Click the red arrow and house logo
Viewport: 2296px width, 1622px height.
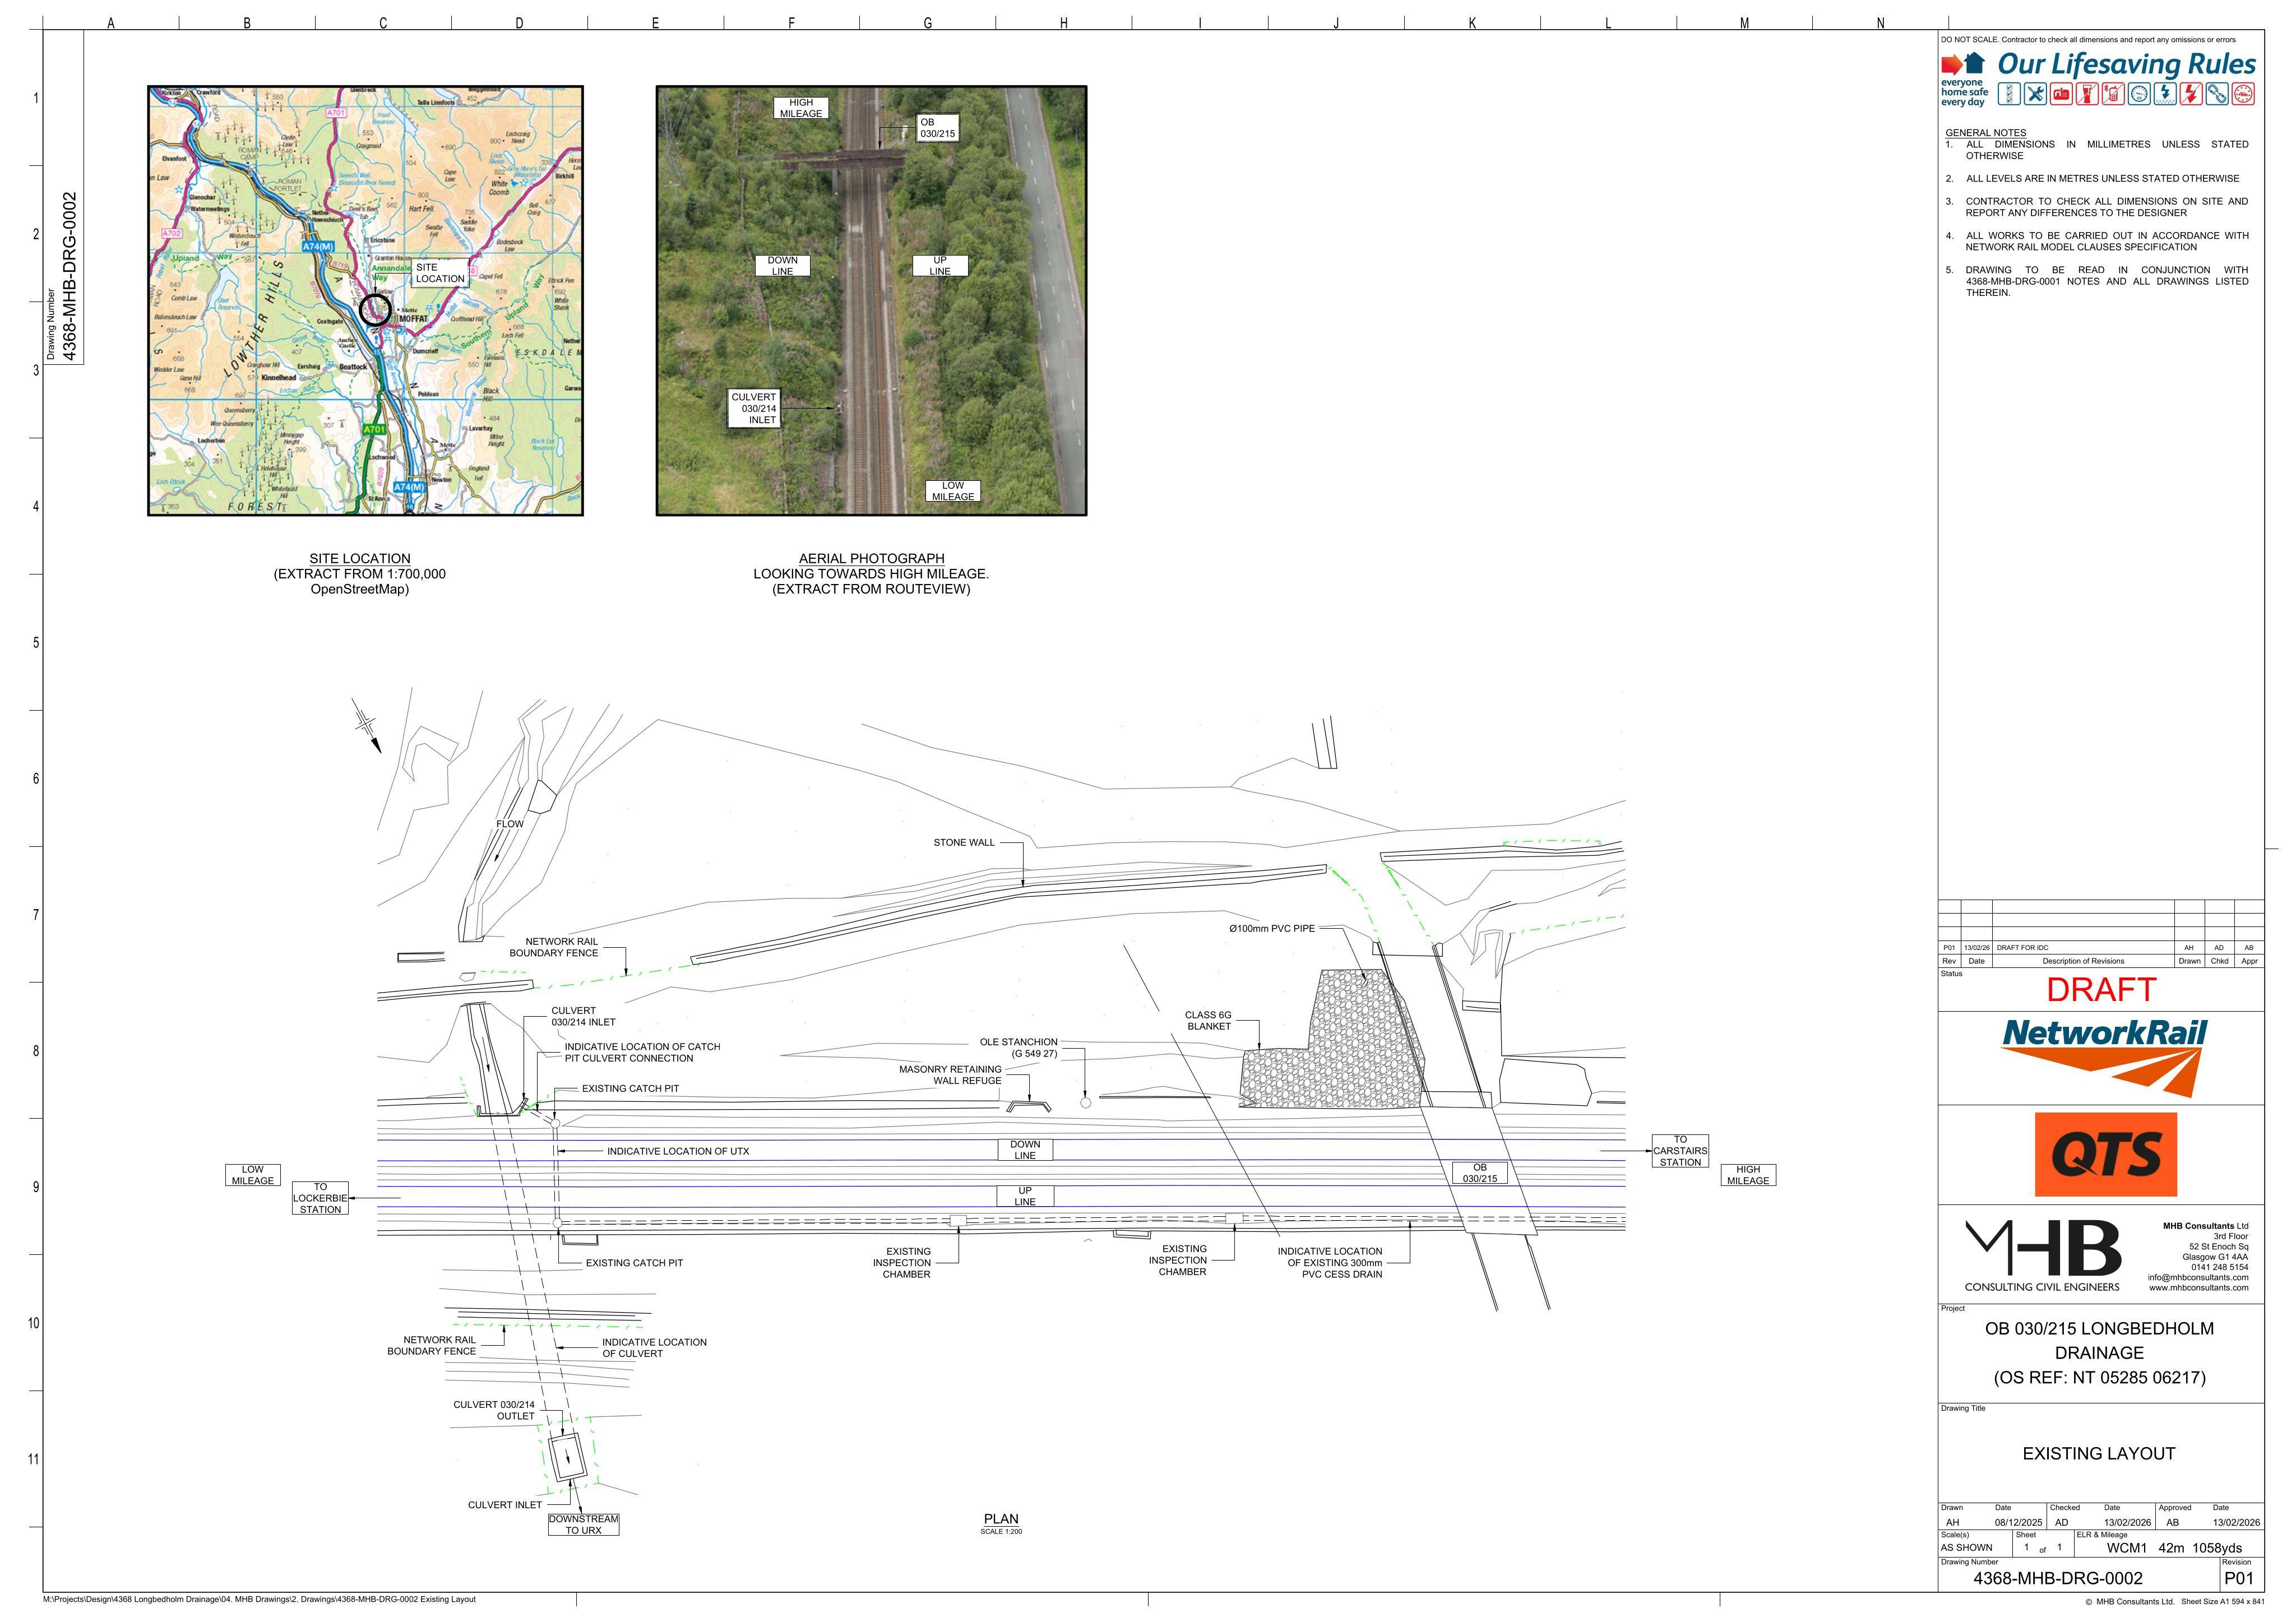(1963, 64)
